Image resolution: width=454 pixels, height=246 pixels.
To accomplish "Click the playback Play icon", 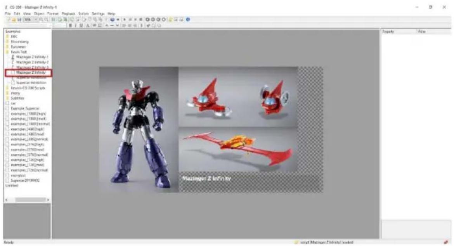I will [x=125, y=20].
